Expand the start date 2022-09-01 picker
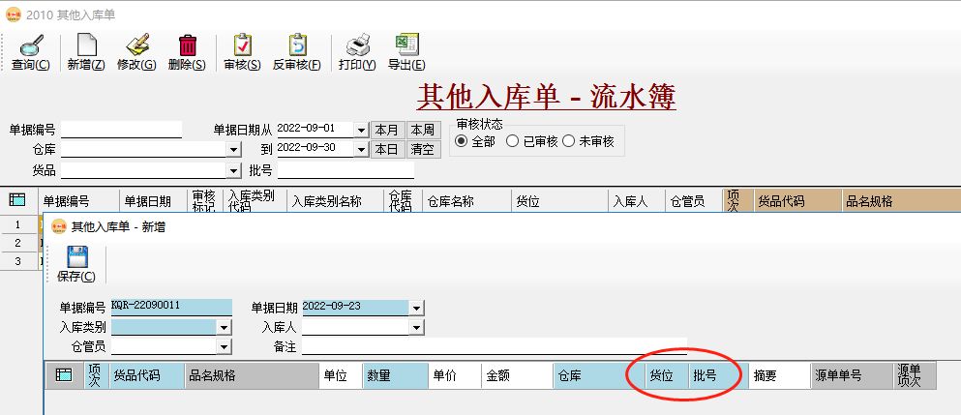961x415 pixels. (361, 130)
